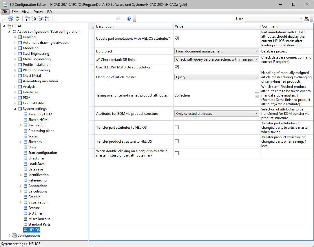The height and width of the screenshot is (247, 314).
Task: Click the expand to level 3 icon
Action: (41, 19)
